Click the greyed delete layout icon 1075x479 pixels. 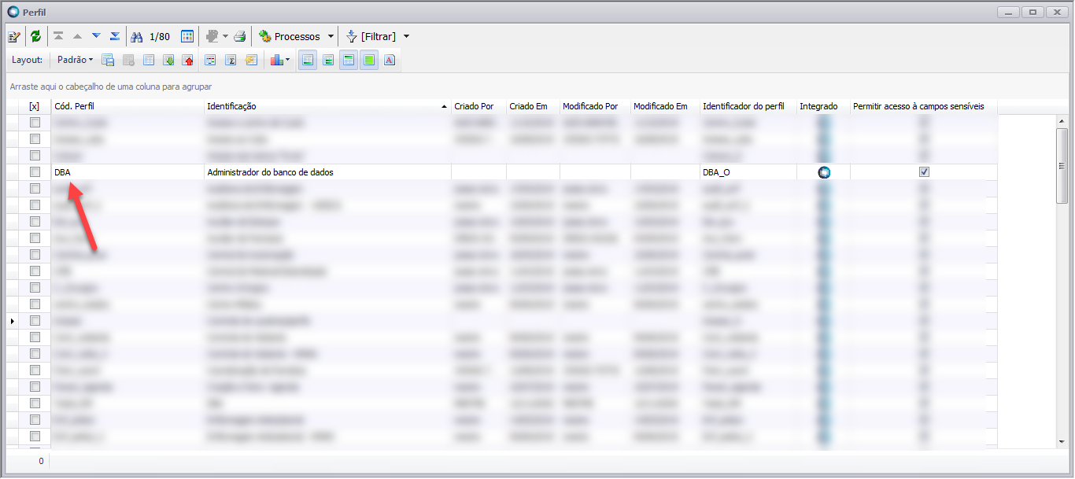[x=128, y=60]
